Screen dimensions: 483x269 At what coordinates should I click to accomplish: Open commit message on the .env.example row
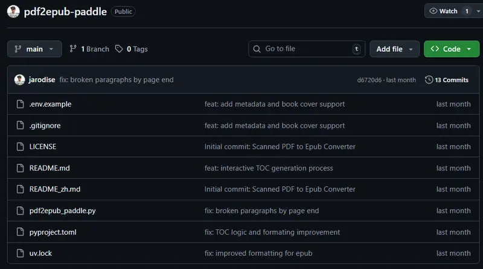tap(275, 104)
